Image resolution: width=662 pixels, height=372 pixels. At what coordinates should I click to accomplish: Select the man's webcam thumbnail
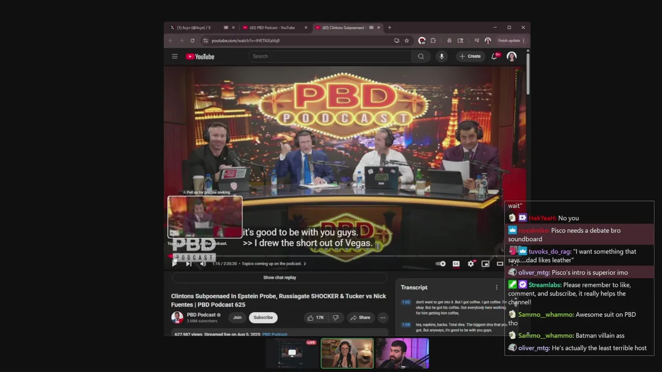coord(402,353)
